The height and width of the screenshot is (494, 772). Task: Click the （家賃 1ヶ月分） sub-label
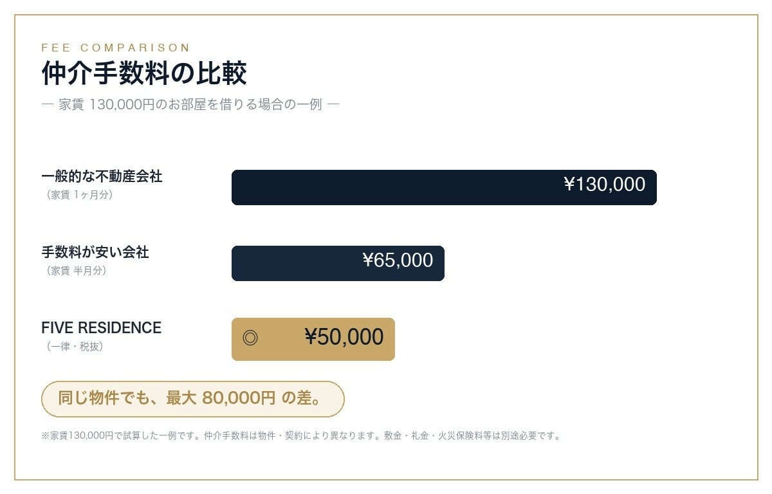click(x=79, y=195)
